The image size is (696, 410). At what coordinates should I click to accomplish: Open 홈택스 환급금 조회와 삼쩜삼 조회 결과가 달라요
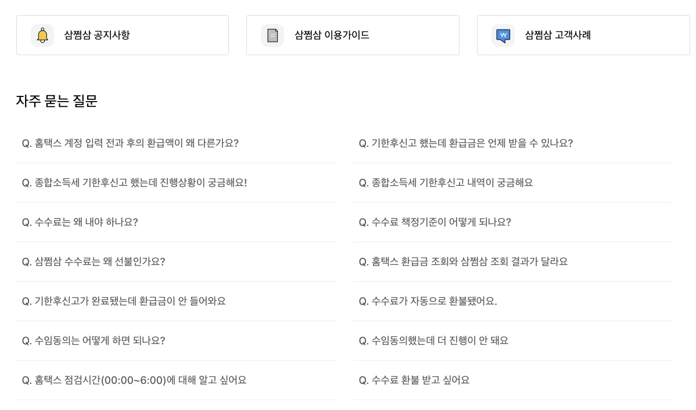463,262
